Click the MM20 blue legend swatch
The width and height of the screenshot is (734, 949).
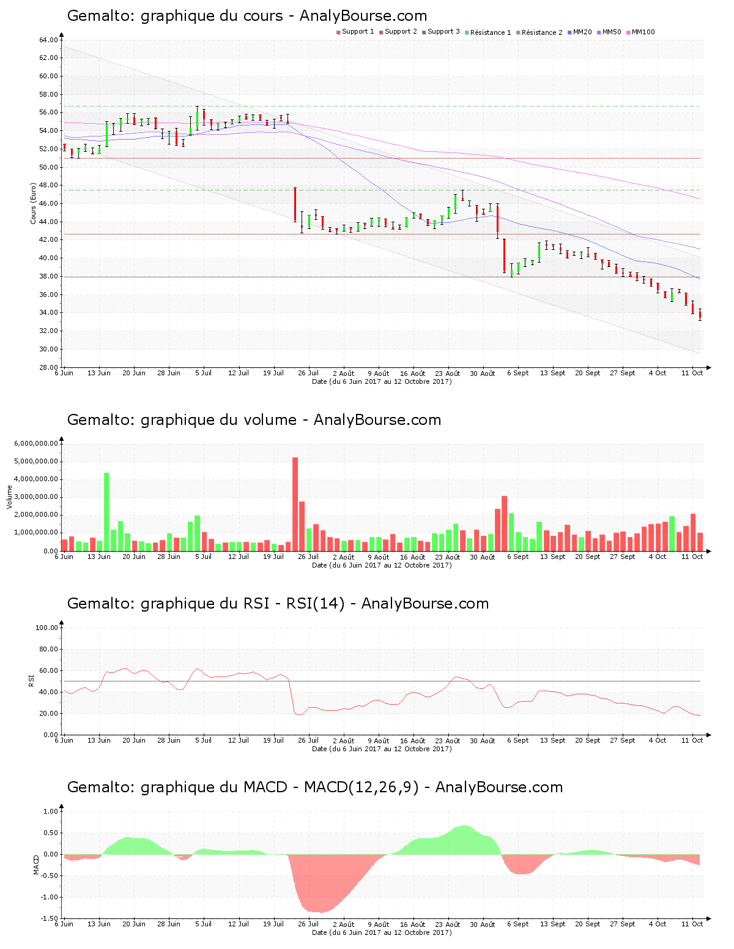[x=569, y=32]
